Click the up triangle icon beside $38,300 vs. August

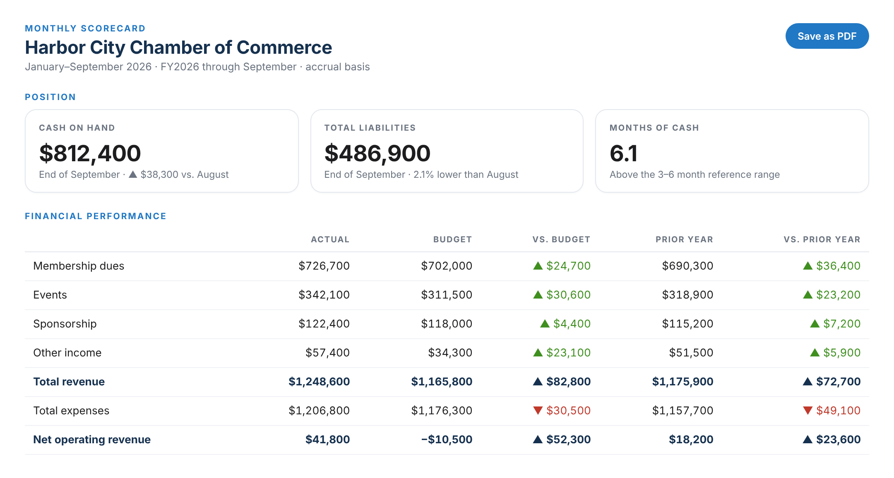click(133, 174)
